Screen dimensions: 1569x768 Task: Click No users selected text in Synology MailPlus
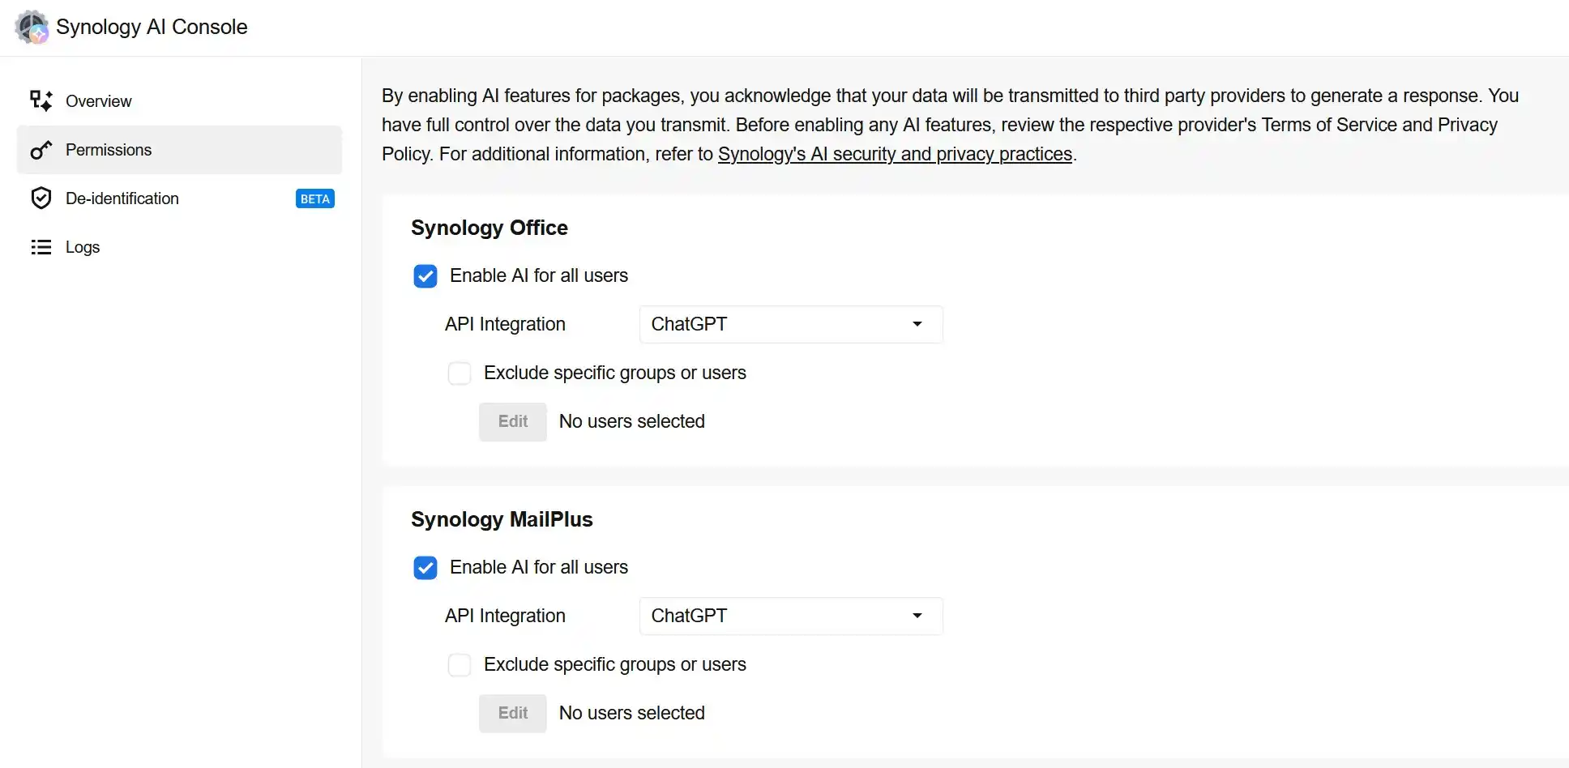click(632, 713)
